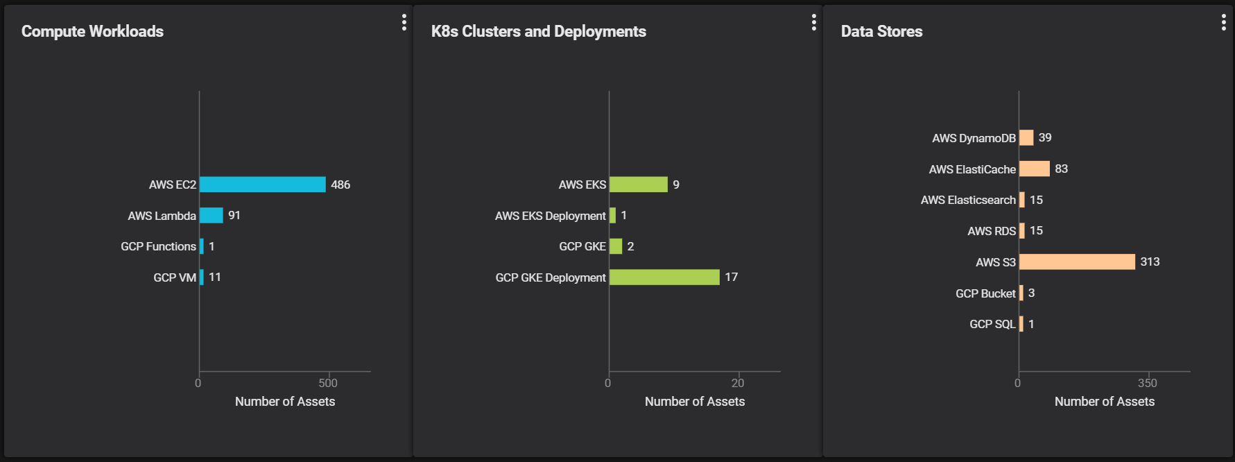The image size is (1235, 462).
Task: Click the AWS S3 bar showing 313
Action: pyautogui.click(x=1077, y=262)
